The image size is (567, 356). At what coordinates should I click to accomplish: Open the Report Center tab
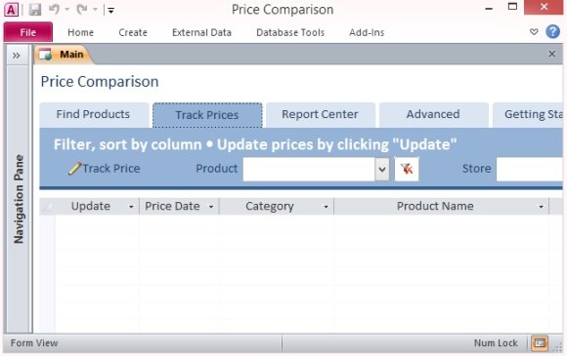pyautogui.click(x=321, y=115)
